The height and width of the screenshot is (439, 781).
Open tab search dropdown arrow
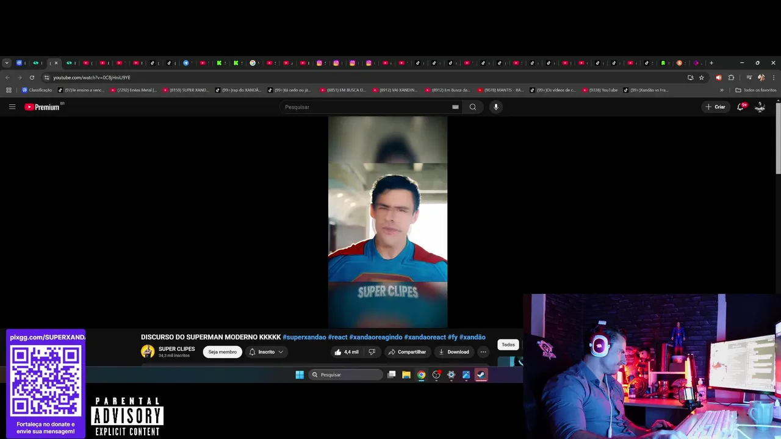7,63
